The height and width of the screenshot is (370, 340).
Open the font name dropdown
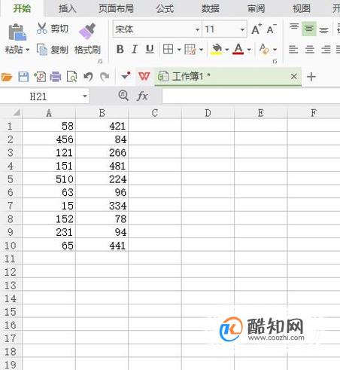point(198,29)
